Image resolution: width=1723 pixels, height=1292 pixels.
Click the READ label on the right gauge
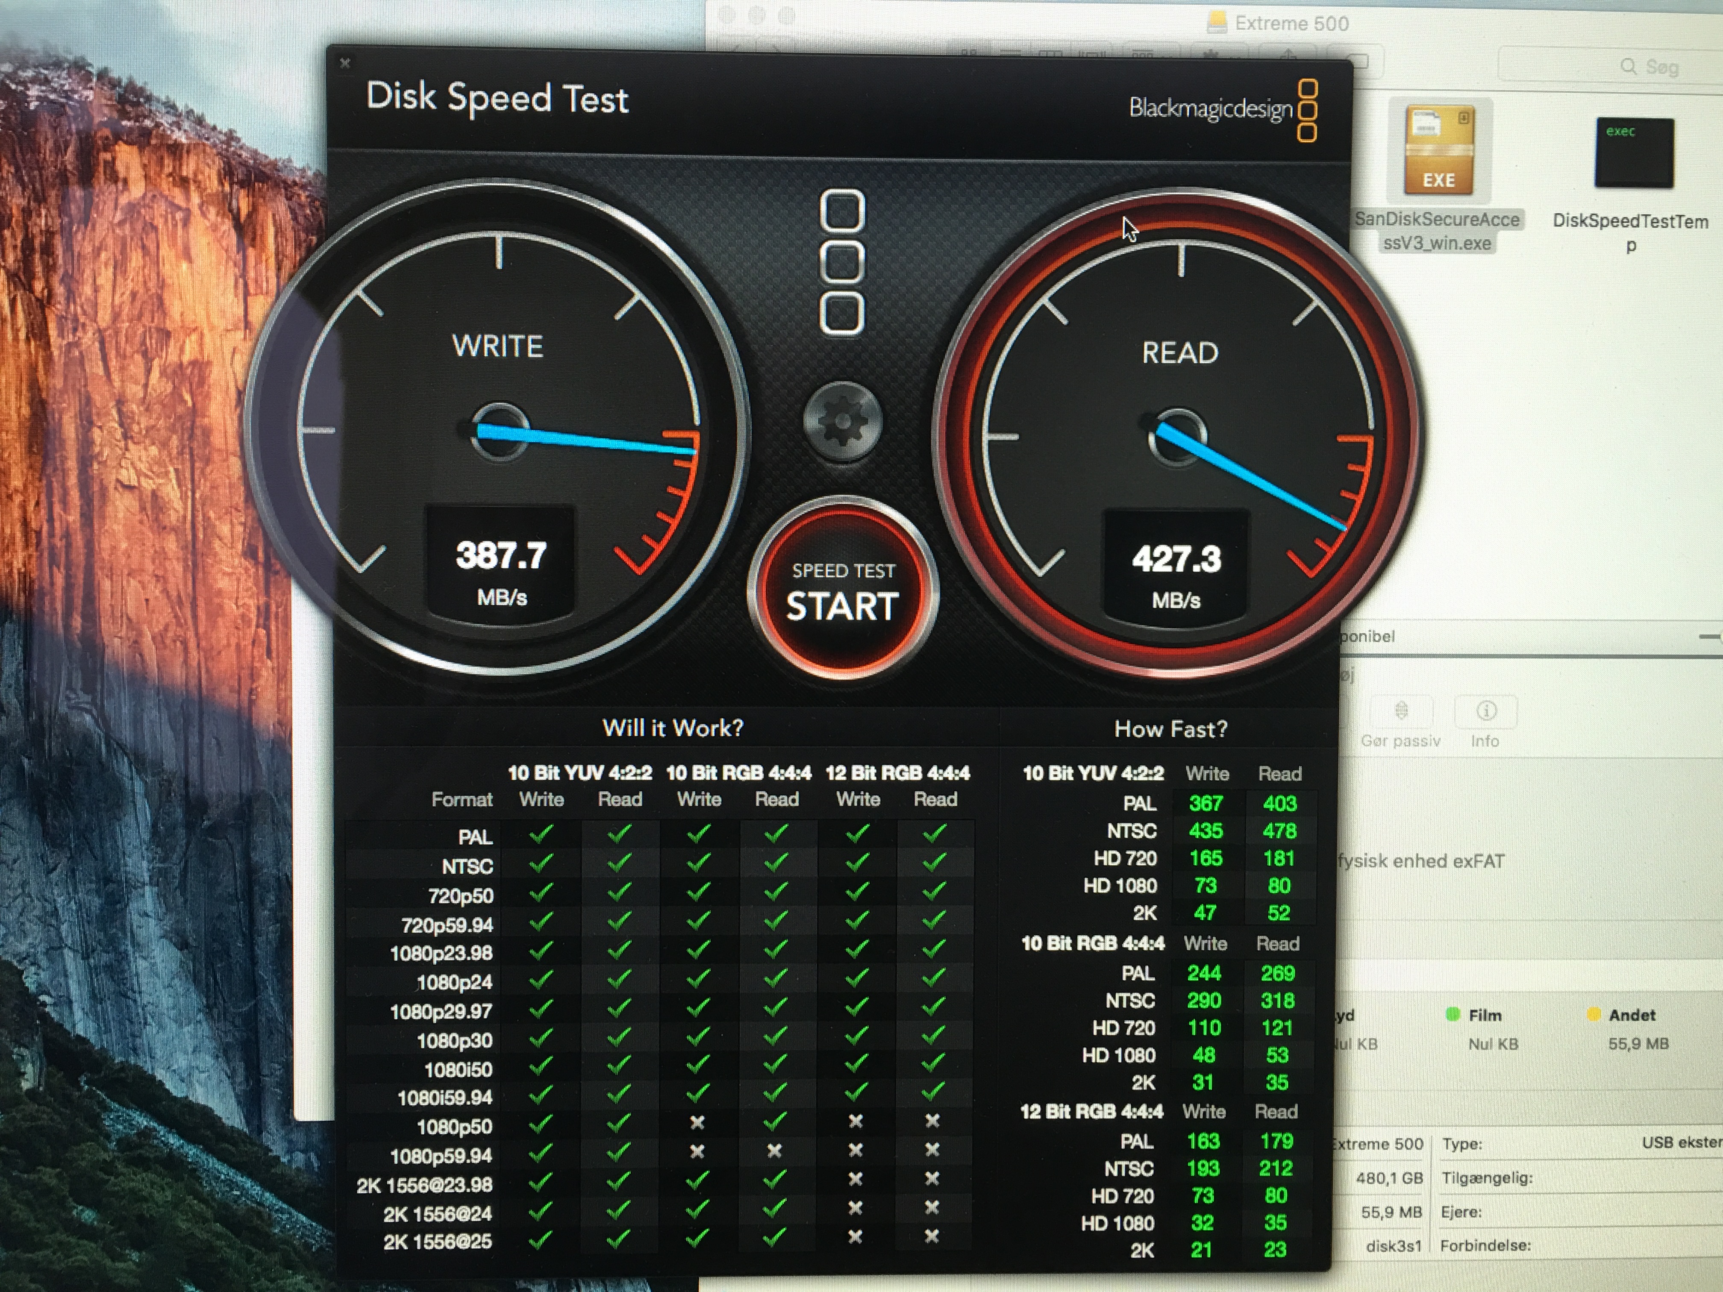1180,353
